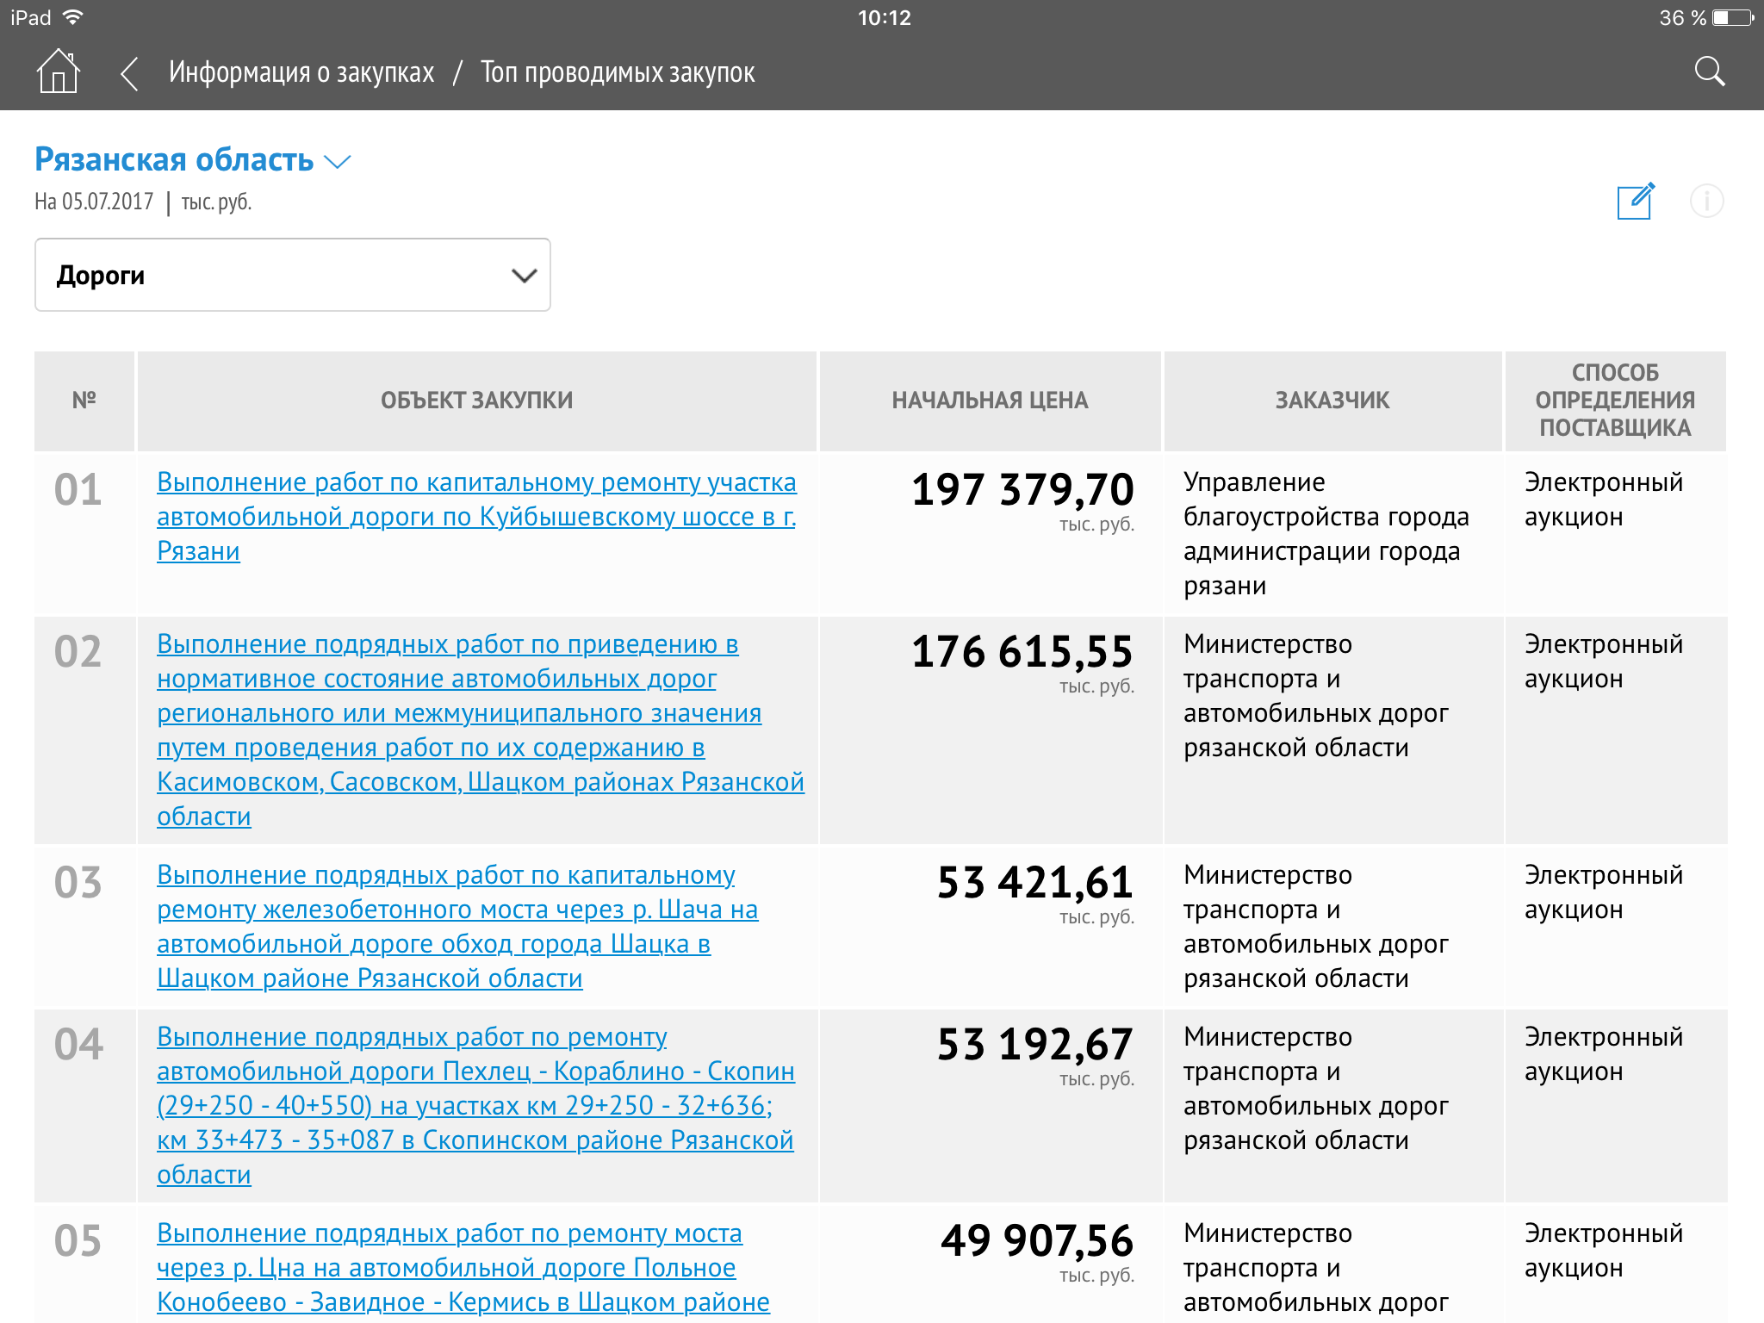Tap the chevron next to Рязанская область
1764x1323 pixels.
click(x=338, y=161)
